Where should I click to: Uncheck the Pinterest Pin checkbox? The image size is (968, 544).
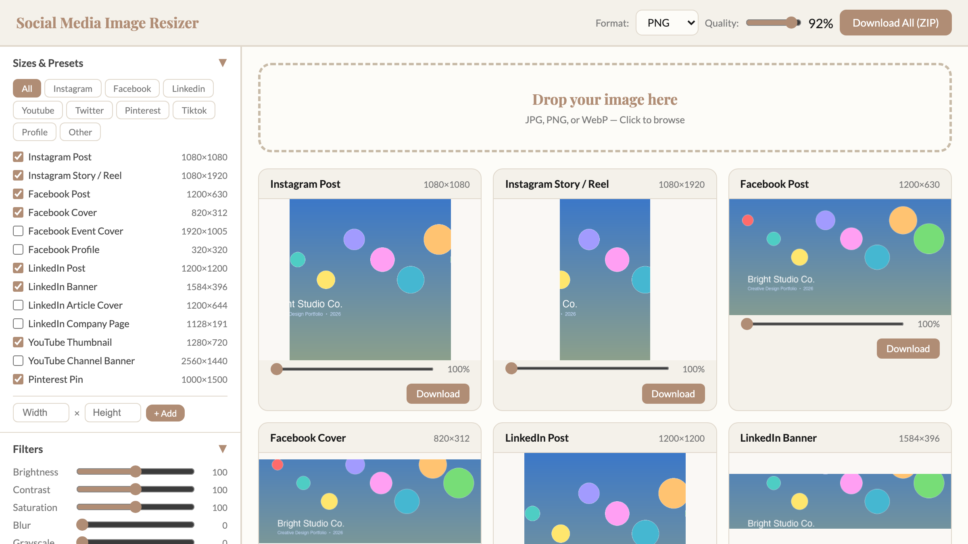(x=18, y=379)
